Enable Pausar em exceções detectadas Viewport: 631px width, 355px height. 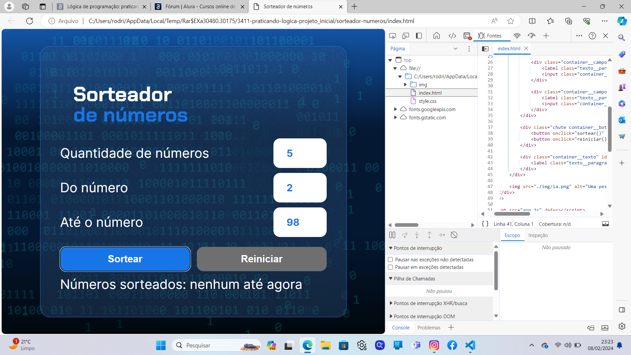tap(390, 267)
